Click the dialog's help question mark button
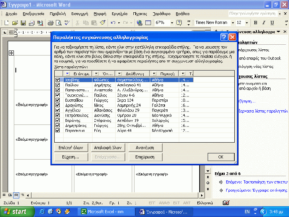 224,37
